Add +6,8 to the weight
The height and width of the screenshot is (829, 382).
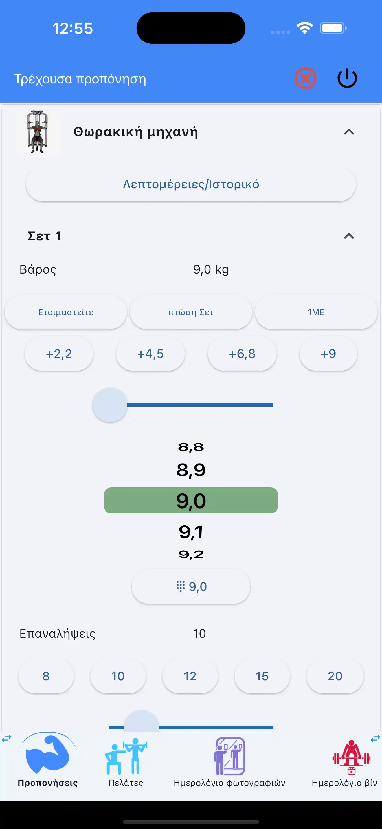pos(242,354)
